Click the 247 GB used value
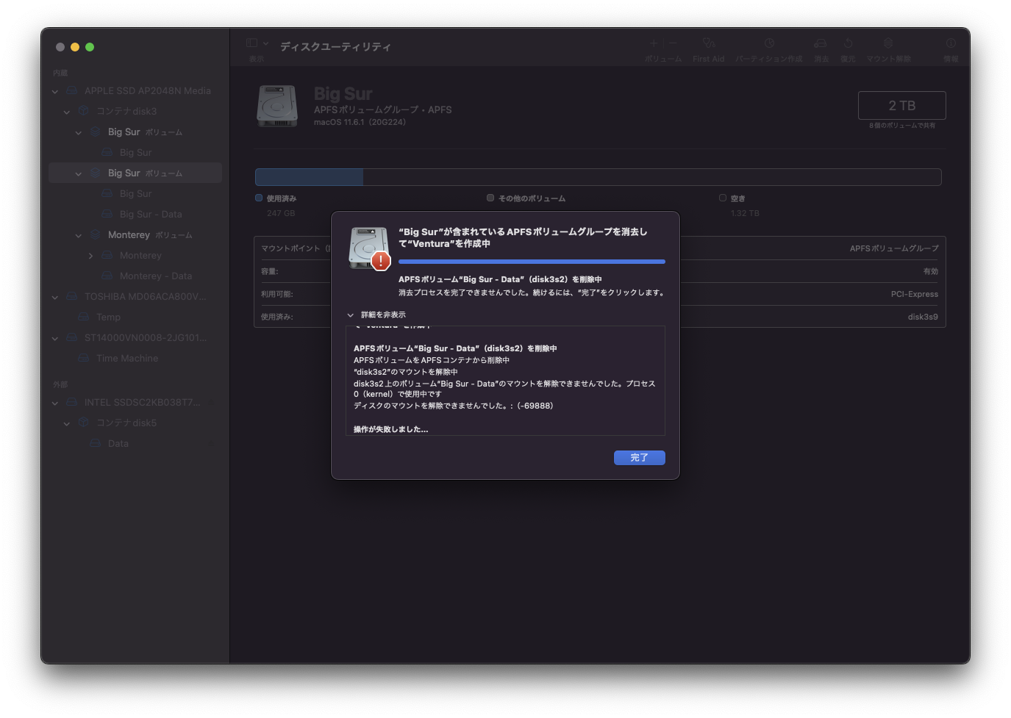This screenshot has height=718, width=1011. pyautogui.click(x=281, y=213)
